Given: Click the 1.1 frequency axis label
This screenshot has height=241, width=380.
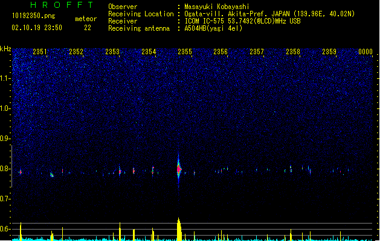Looking at the screenshot, I should (5, 78).
